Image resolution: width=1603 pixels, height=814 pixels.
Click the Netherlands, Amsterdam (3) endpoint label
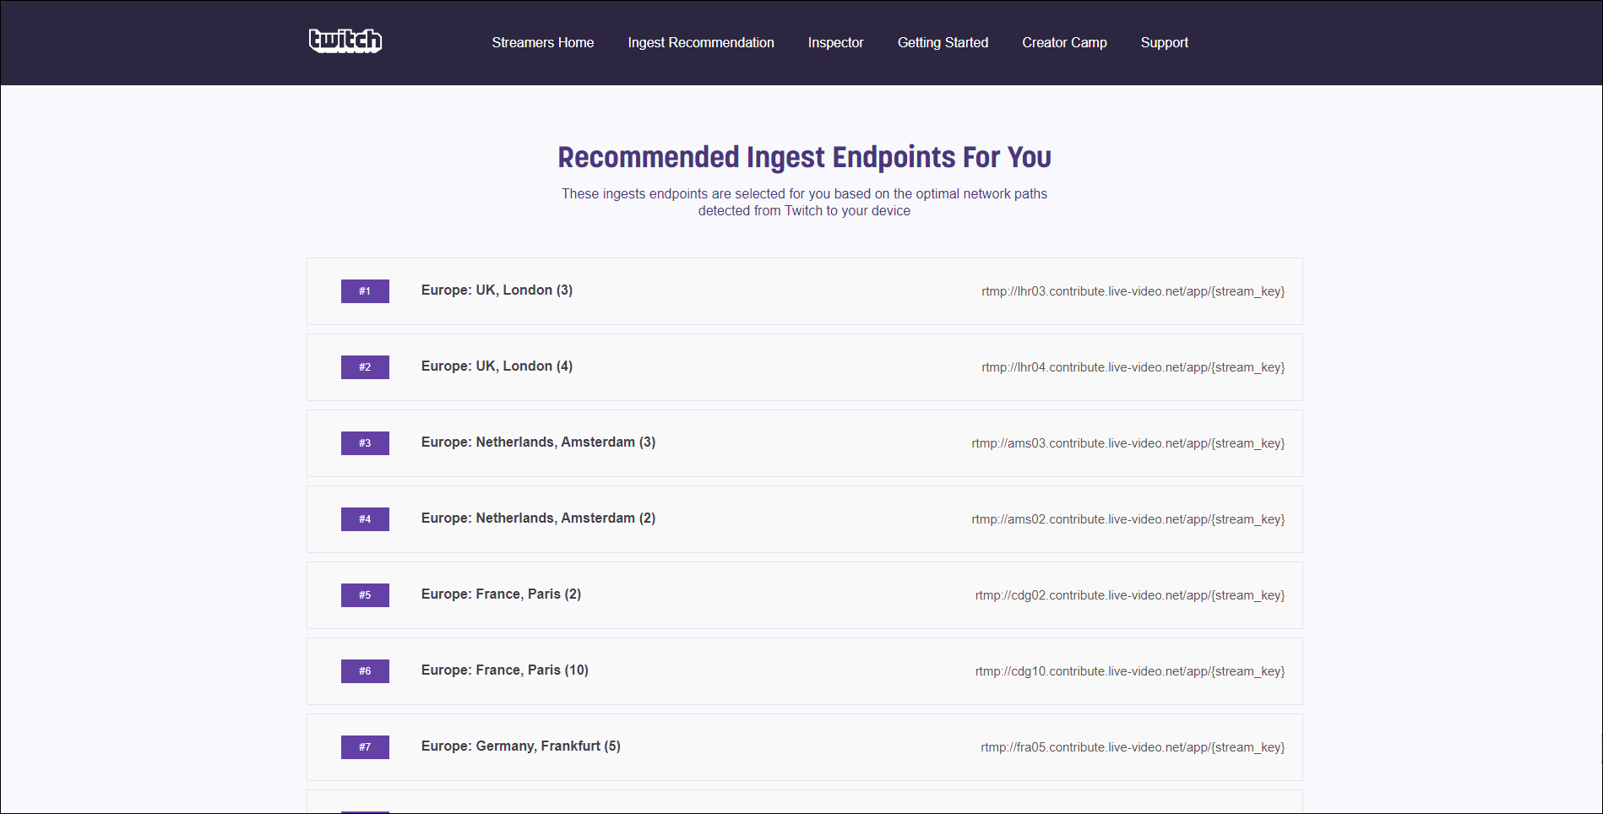(538, 442)
